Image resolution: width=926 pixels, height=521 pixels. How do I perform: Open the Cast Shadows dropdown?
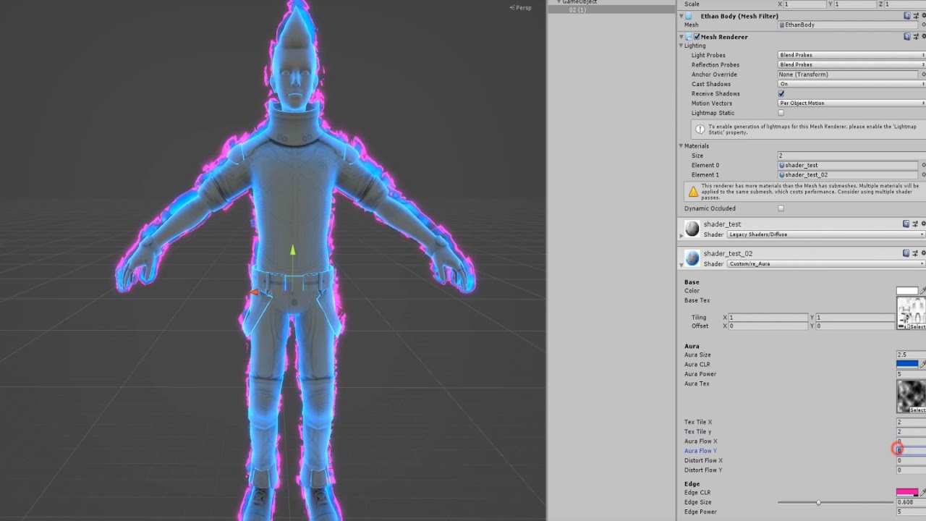[851, 84]
